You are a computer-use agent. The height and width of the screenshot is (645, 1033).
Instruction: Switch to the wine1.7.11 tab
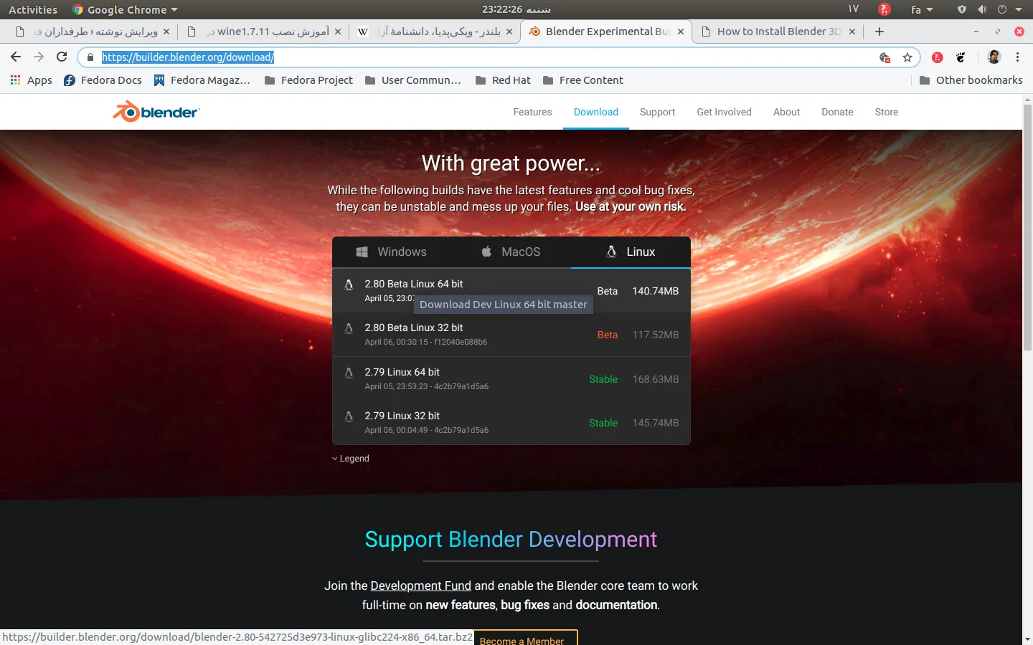pos(263,32)
